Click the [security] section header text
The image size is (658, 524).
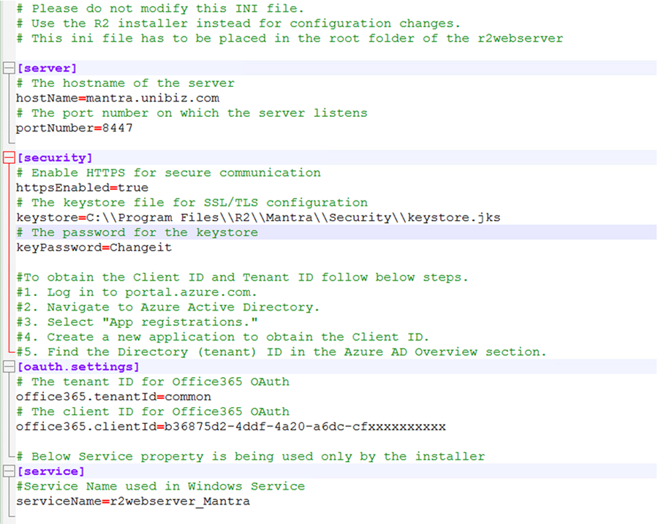[x=54, y=158]
